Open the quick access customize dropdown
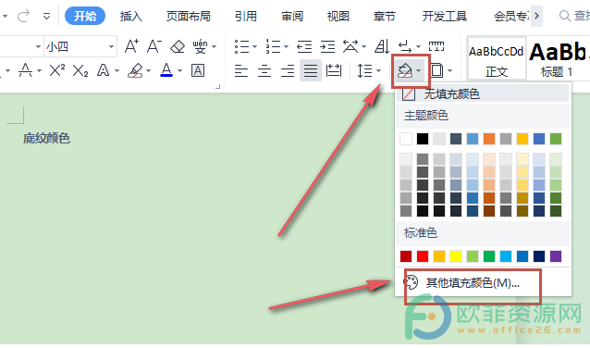This screenshot has width=590, height=348. coord(46,17)
